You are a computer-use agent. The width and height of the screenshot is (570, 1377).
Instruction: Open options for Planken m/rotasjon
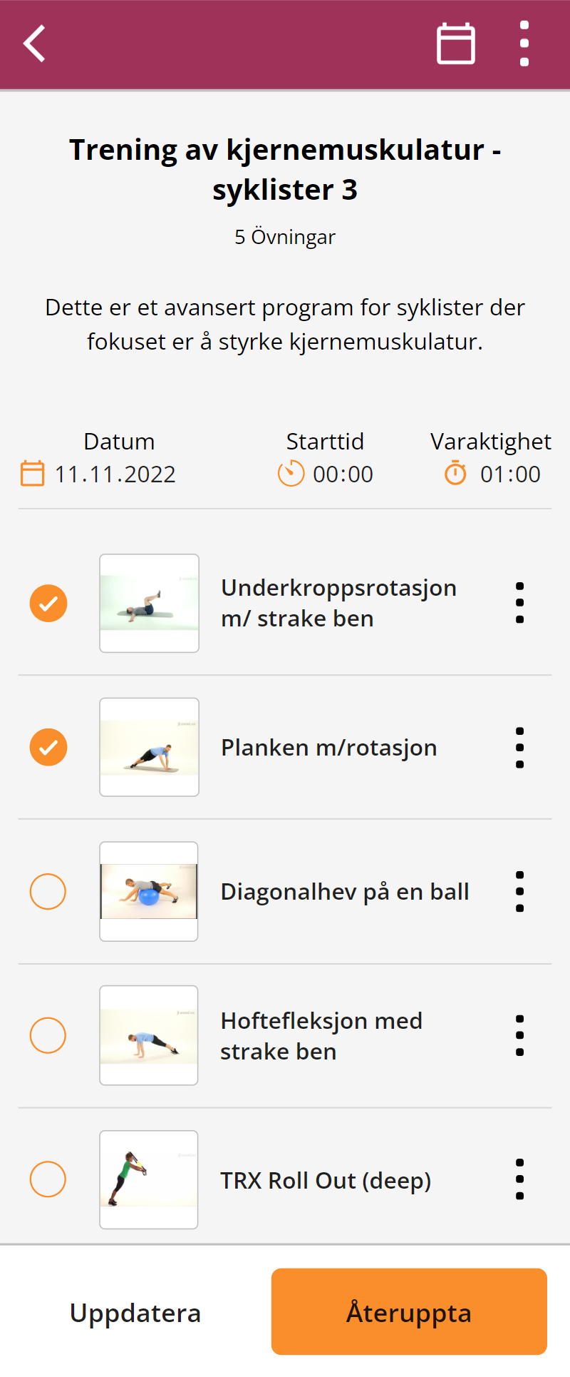tap(519, 748)
